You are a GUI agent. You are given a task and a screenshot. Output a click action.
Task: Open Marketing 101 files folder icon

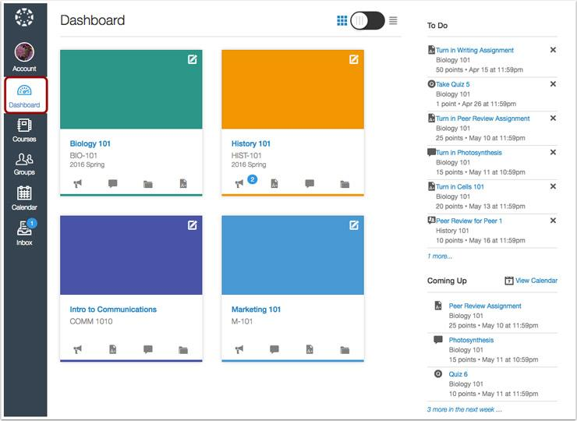[345, 349]
